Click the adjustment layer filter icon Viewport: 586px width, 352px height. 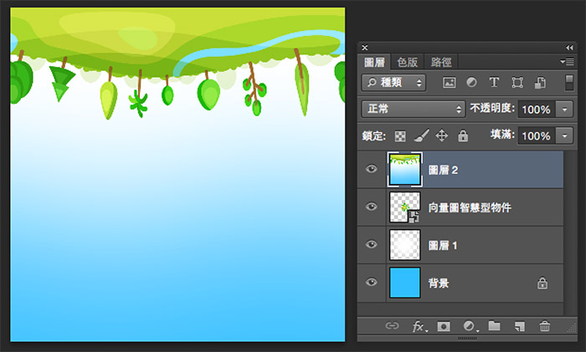point(471,83)
